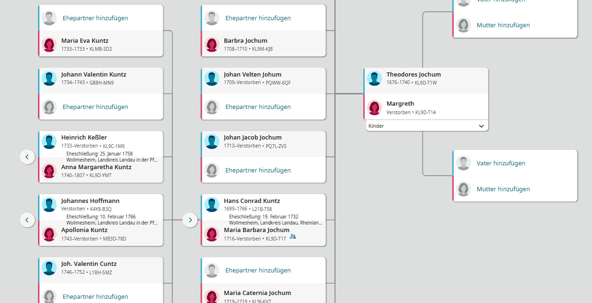
Task: Collapse arrow beside Johannes Hoffmann family
Action: point(27,220)
